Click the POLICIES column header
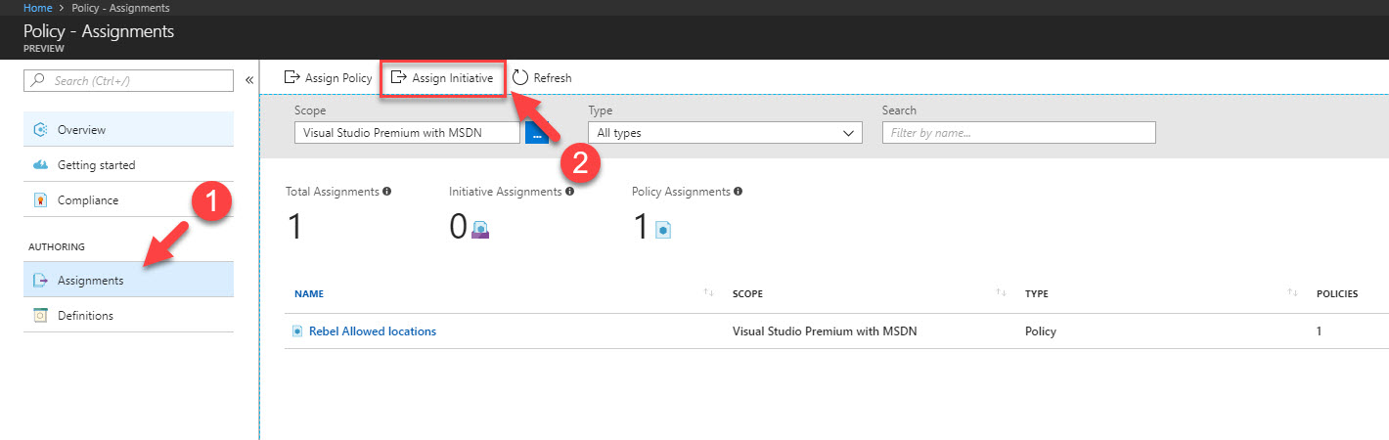1389x440 pixels. coord(1337,293)
